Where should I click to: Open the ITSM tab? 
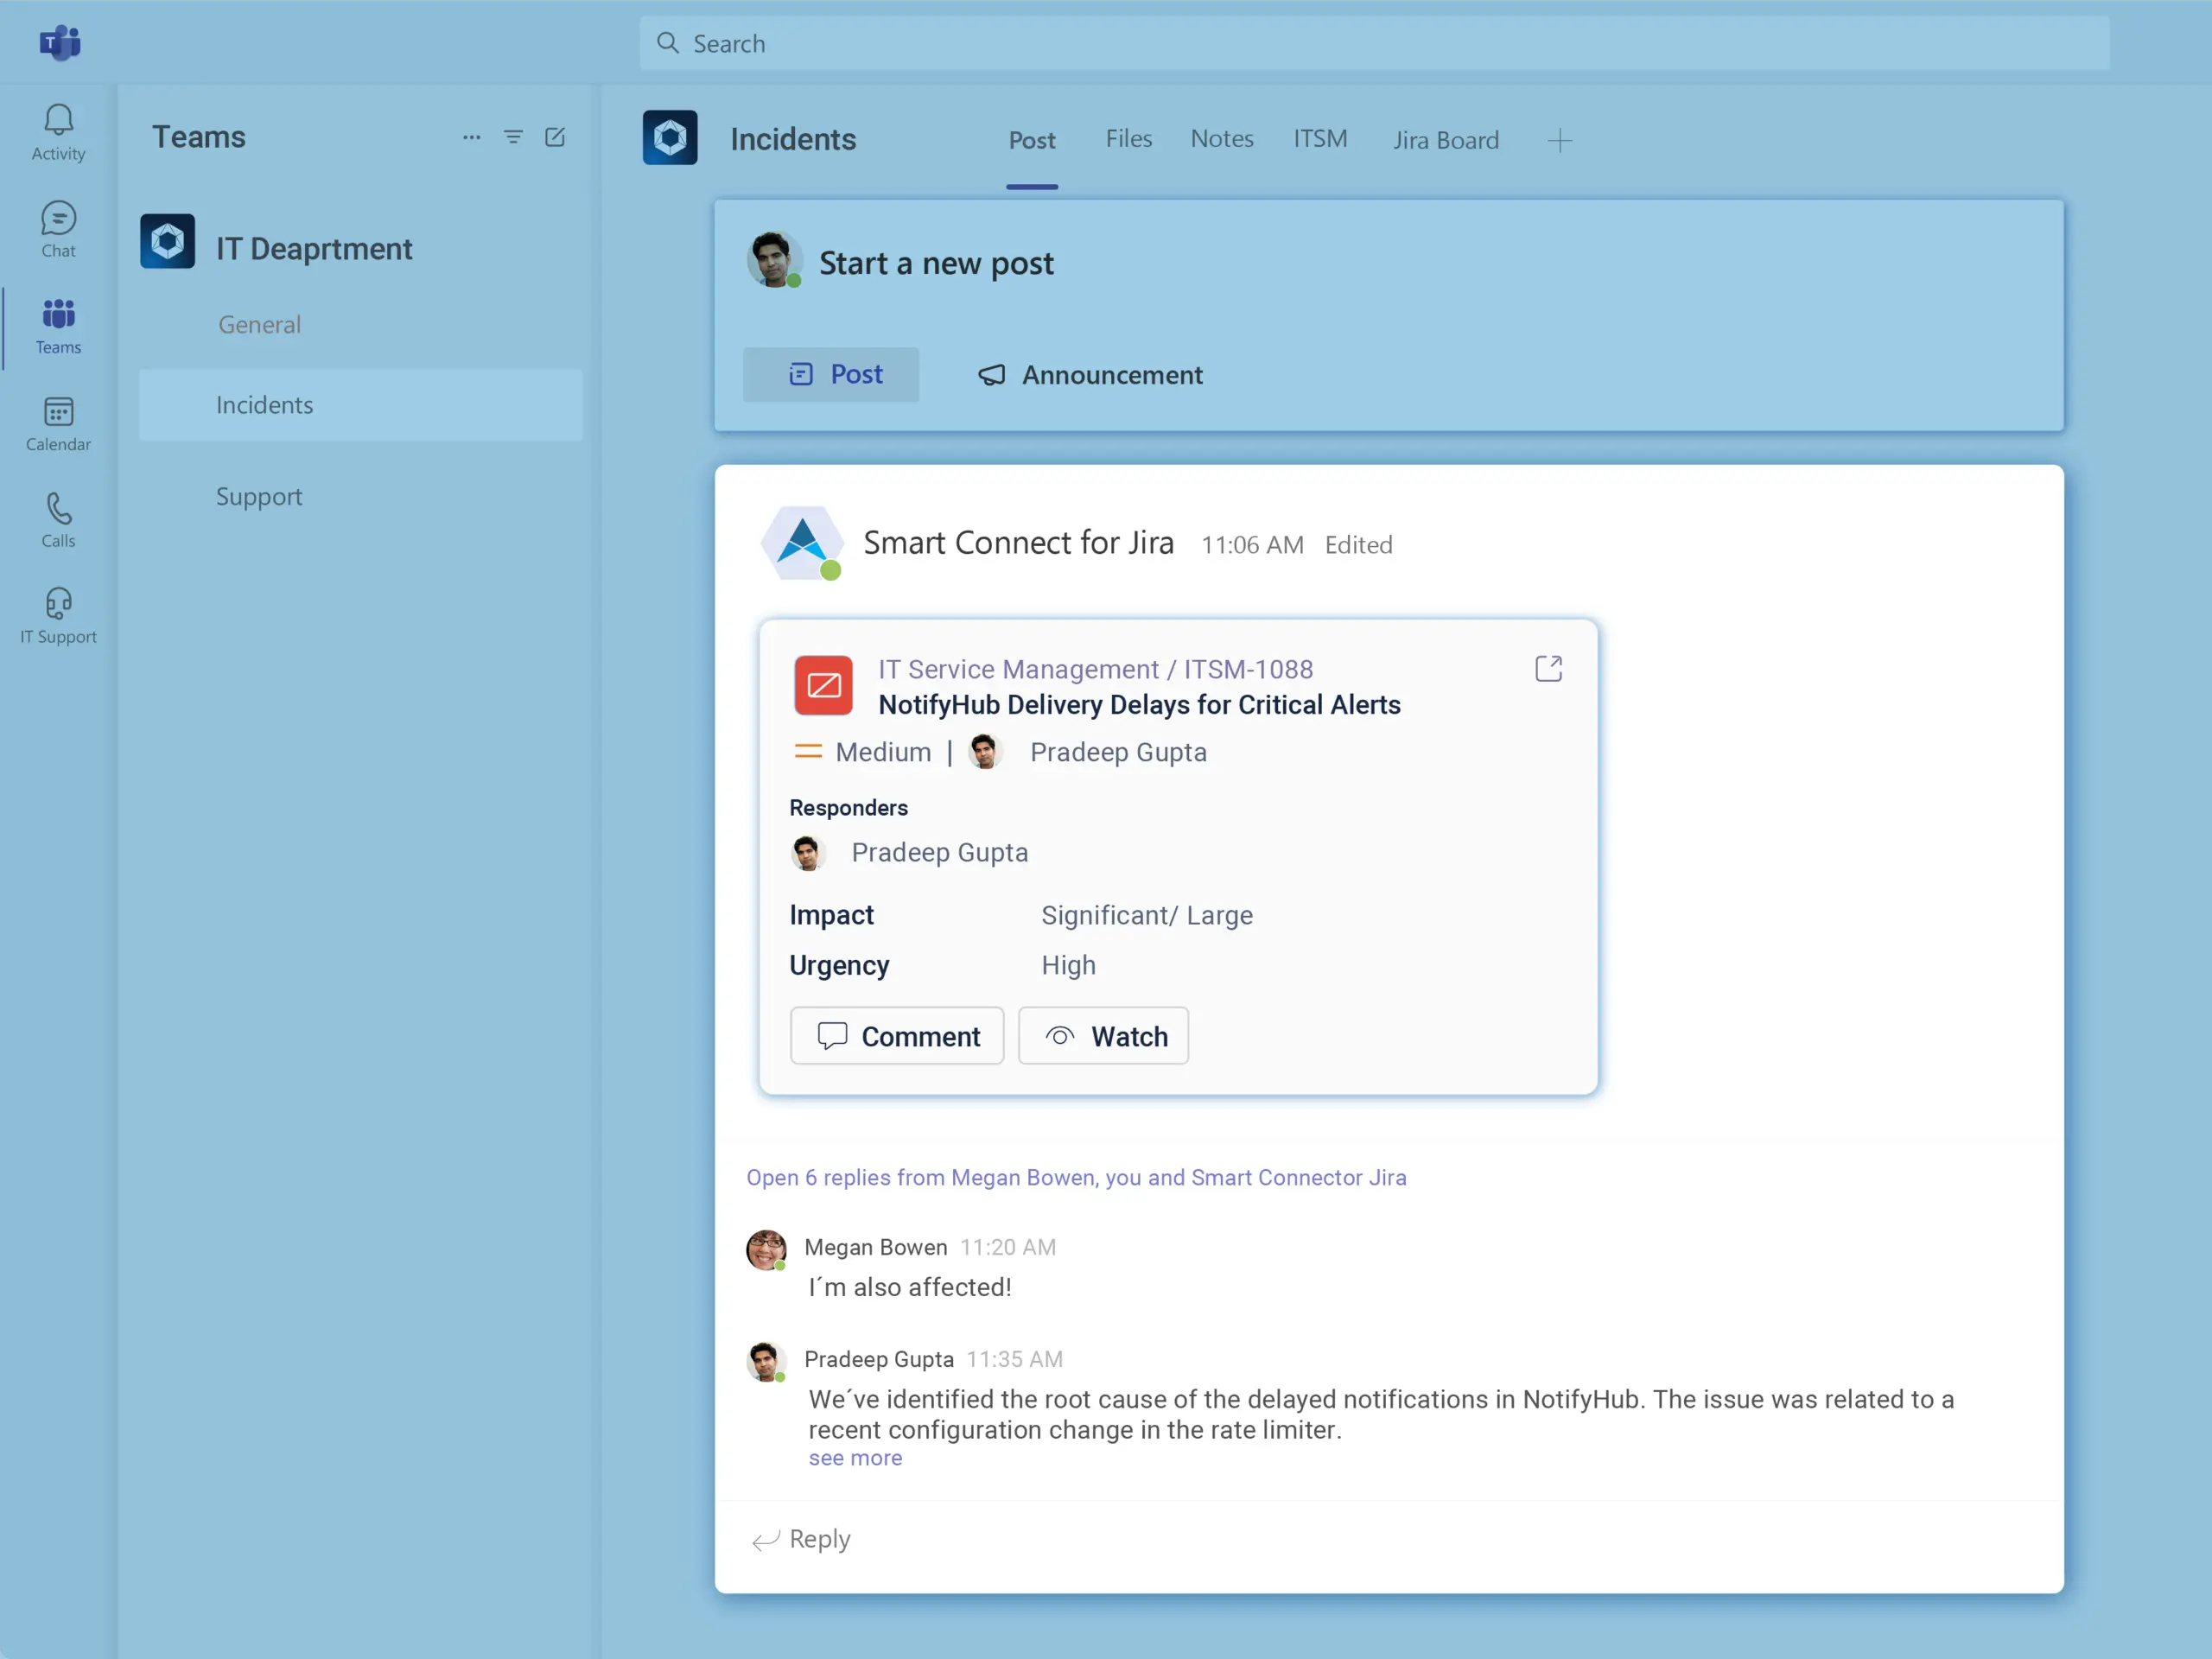1320,138
